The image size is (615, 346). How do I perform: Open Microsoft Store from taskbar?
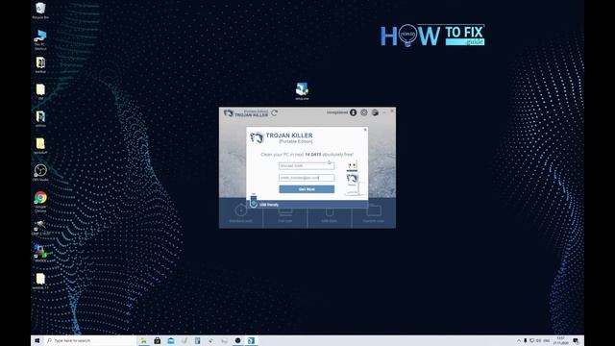158,340
